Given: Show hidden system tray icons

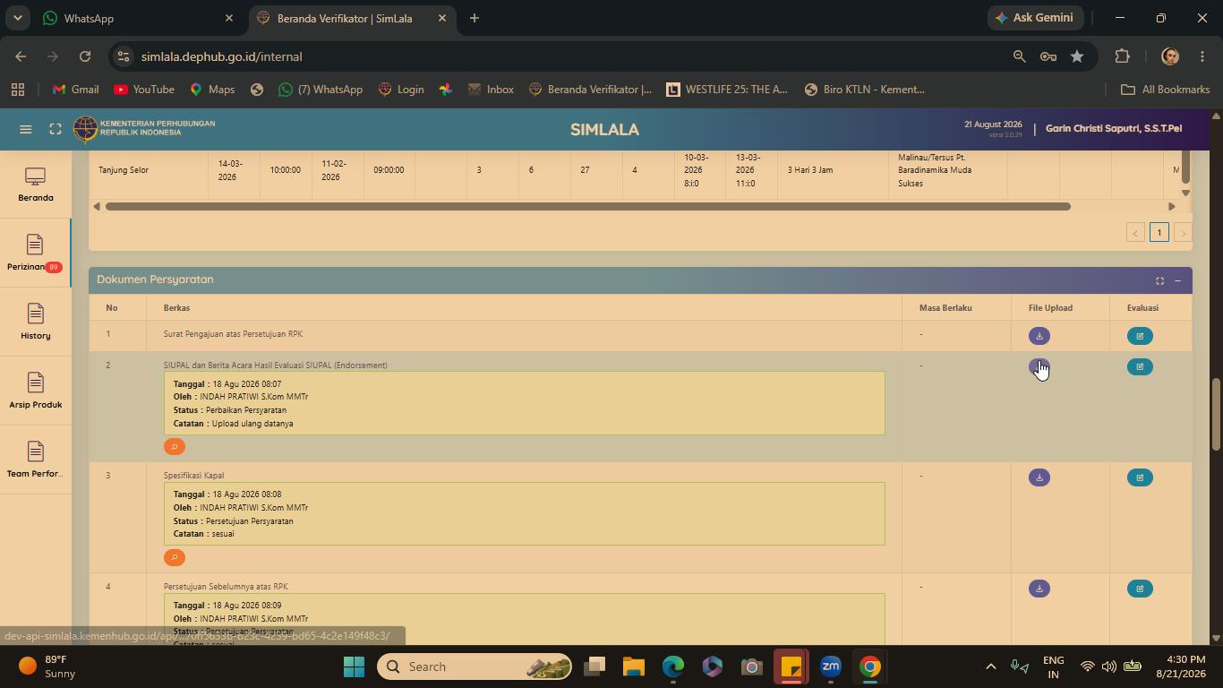Looking at the screenshot, I should point(990,666).
